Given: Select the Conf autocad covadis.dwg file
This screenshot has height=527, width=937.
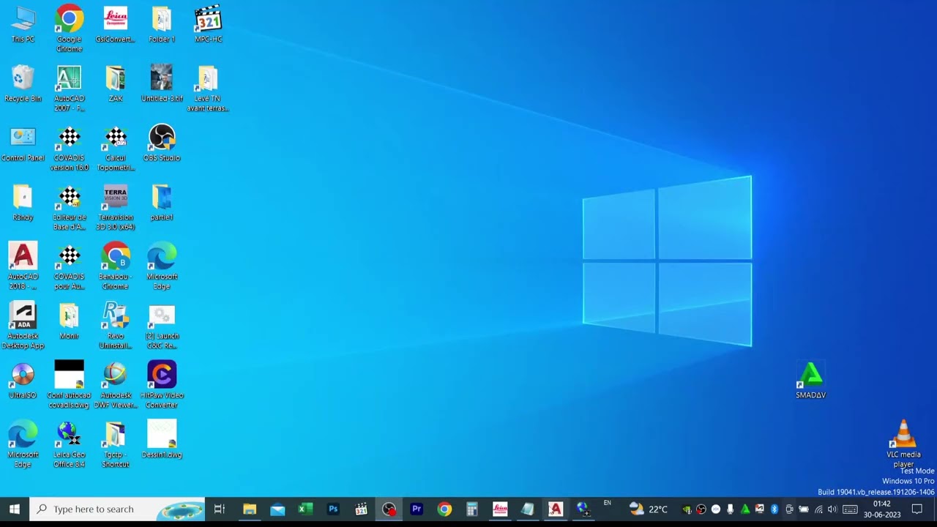Looking at the screenshot, I should [69, 385].
